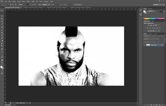166x106 pixels.
Task: Hide the Background layer with eye icon
Action: 145,45
